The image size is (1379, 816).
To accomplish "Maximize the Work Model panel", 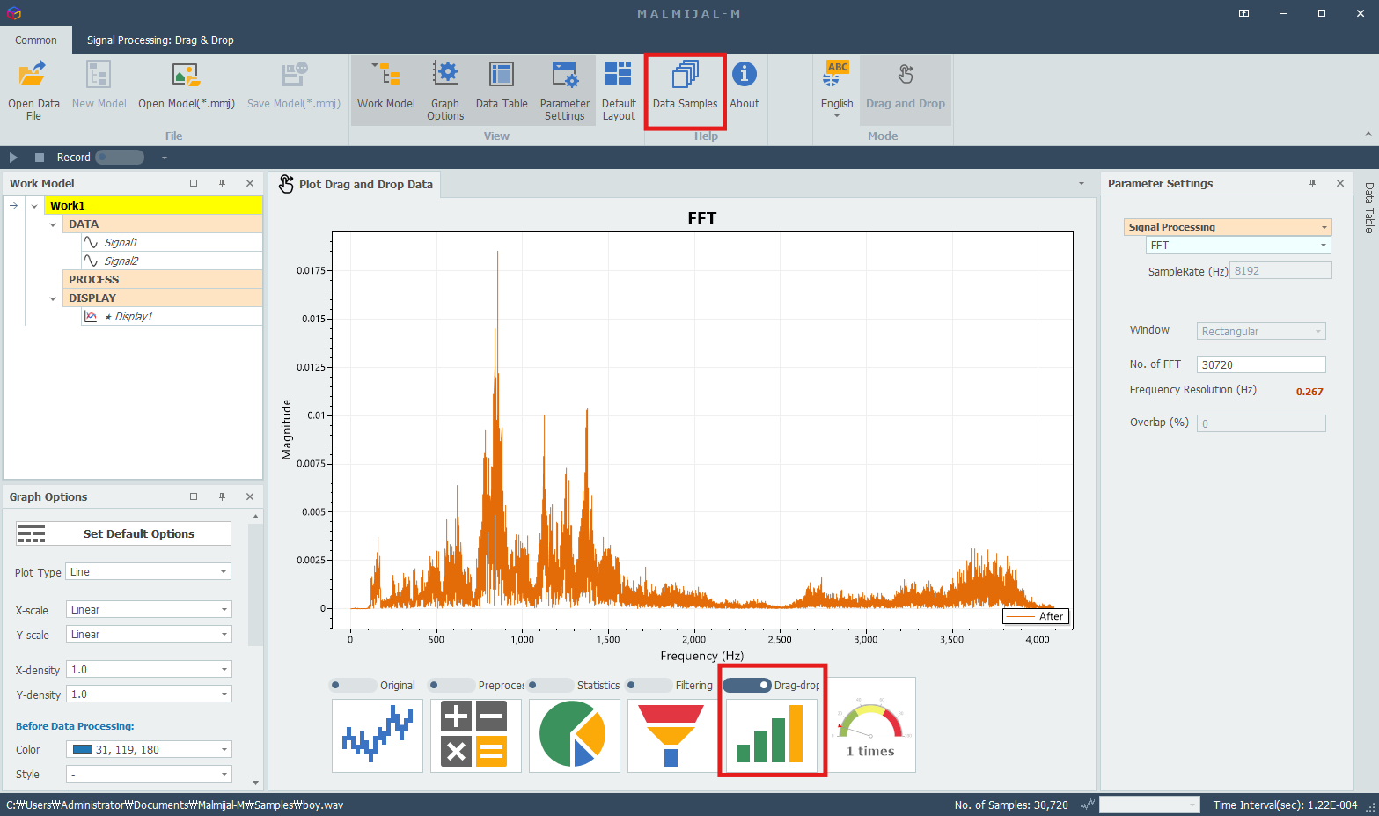I will click(x=194, y=183).
